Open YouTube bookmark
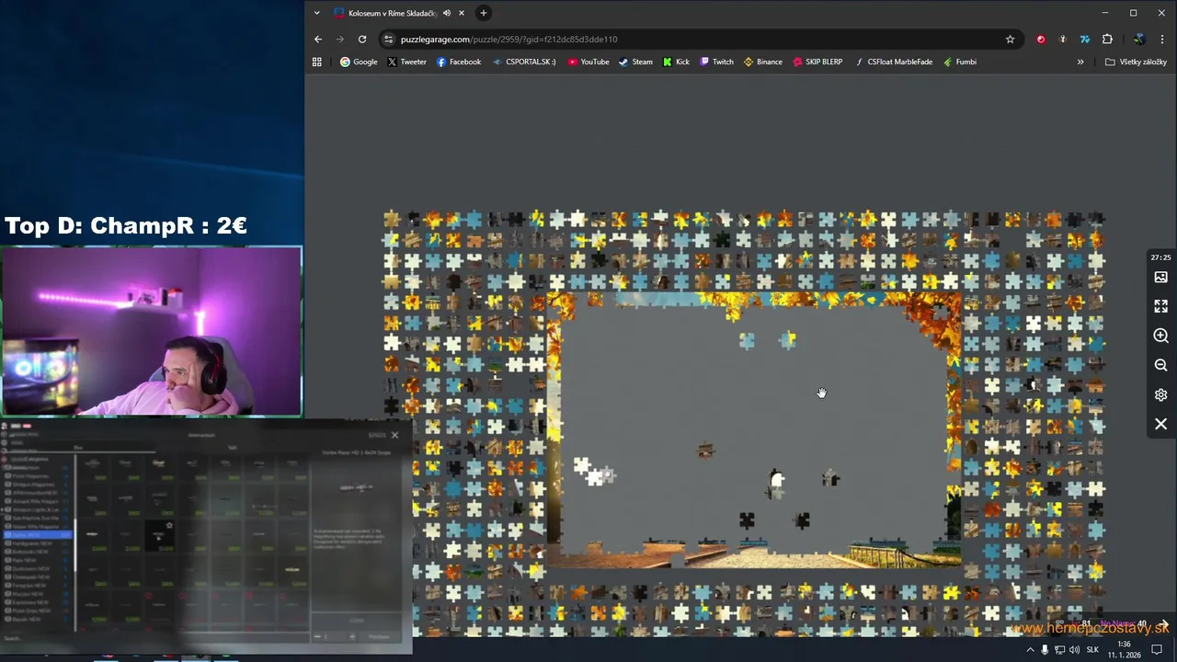Image resolution: width=1177 pixels, height=662 pixels. pyautogui.click(x=588, y=62)
